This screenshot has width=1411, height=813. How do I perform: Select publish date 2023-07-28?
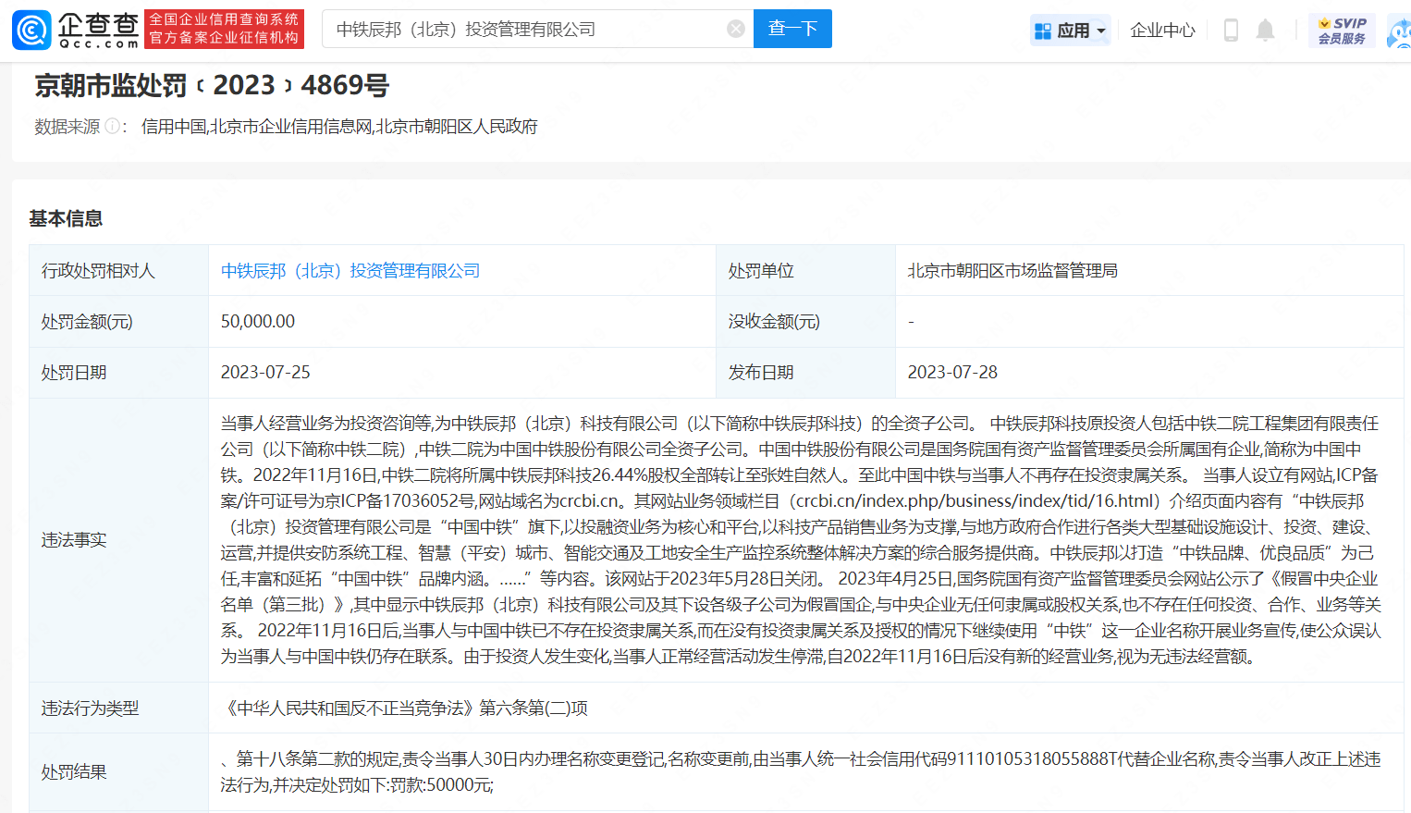pos(952,372)
